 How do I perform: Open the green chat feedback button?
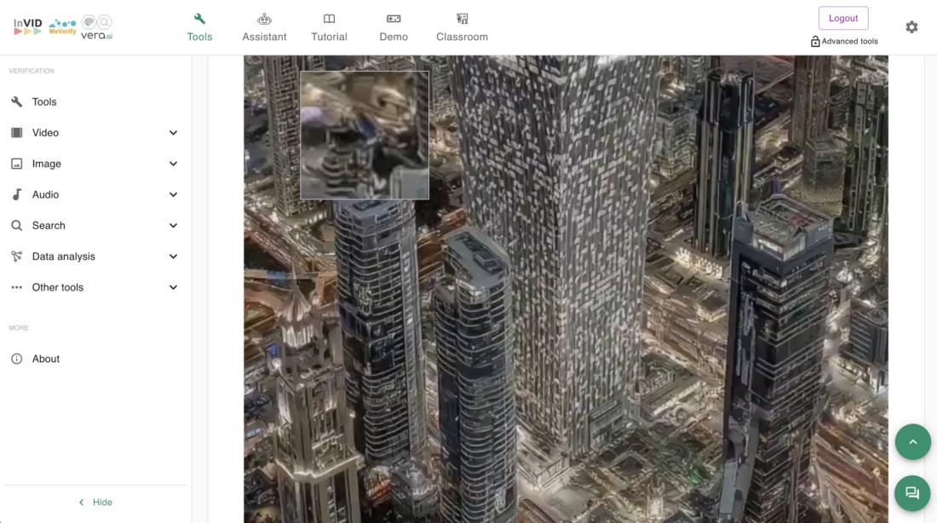(x=912, y=493)
